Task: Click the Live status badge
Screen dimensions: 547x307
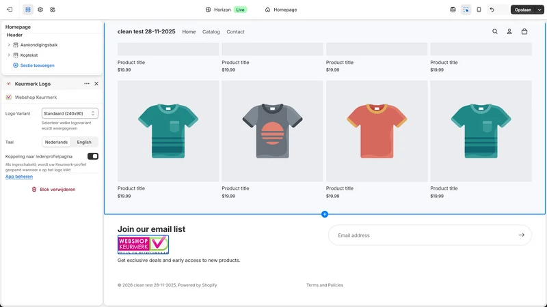Action: pyautogui.click(x=241, y=10)
